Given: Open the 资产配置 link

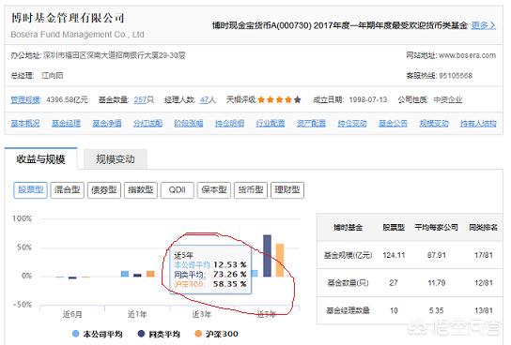Looking at the screenshot, I should tap(311, 123).
